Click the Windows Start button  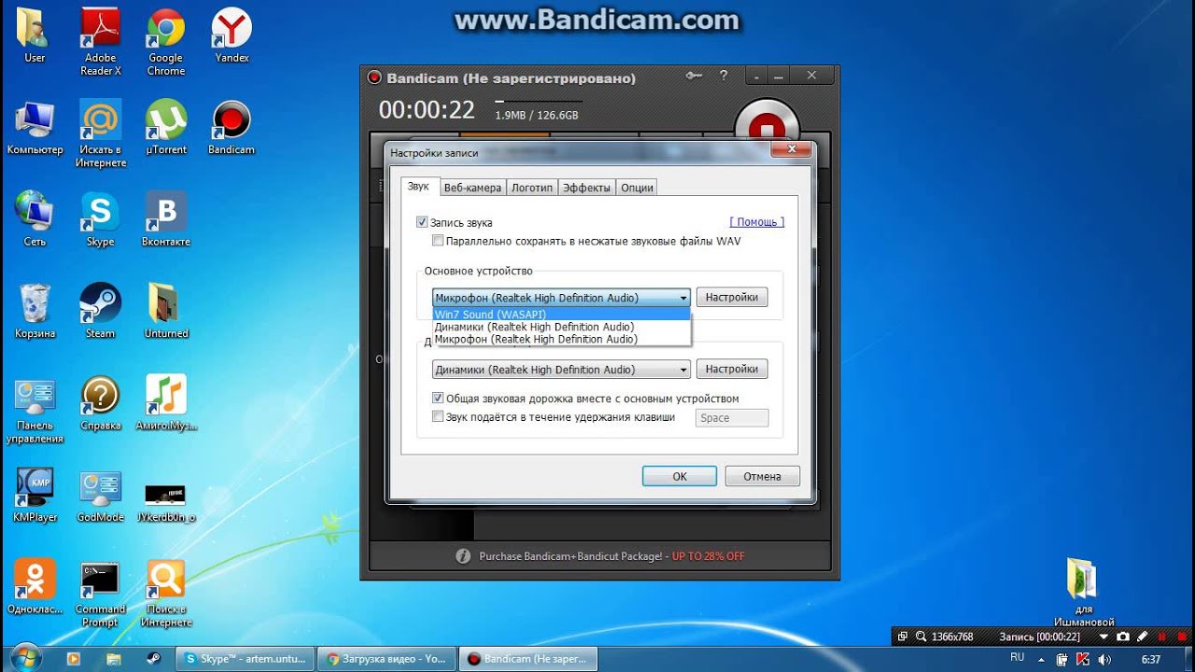tap(25, 657)
